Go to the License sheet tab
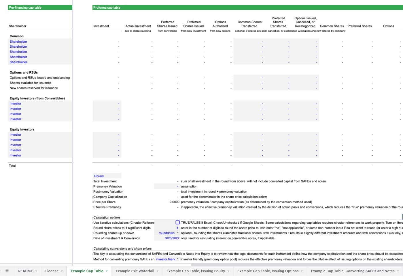This screenshot has height=276, width=403. 52,271
